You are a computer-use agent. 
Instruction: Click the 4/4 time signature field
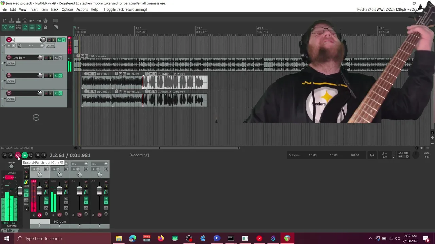372,155
